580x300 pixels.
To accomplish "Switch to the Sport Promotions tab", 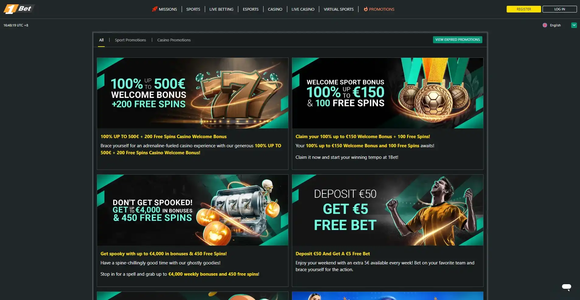I will (x=130, y=40).
